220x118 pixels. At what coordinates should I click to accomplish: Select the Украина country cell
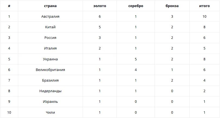click(50, 59)
